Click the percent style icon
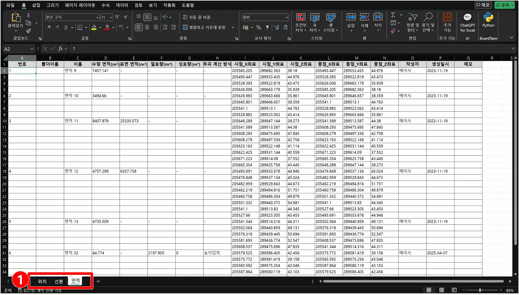This screenshot has width=519, height=295. tap(259, 27)
